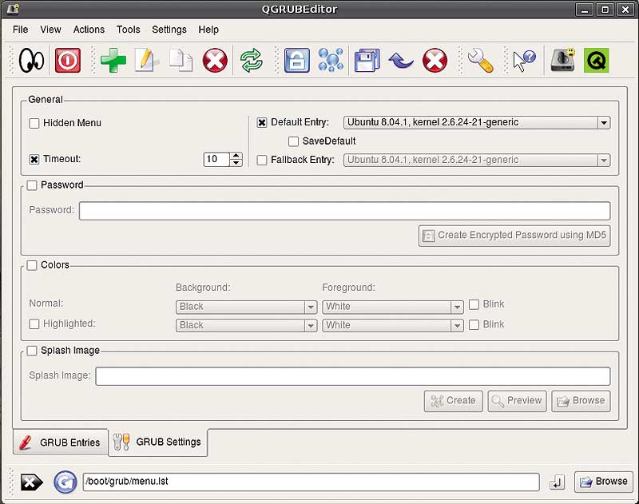This screenshot has width=639, height=504.
Task: Click the remove entry red X icon
Action: 215,61
